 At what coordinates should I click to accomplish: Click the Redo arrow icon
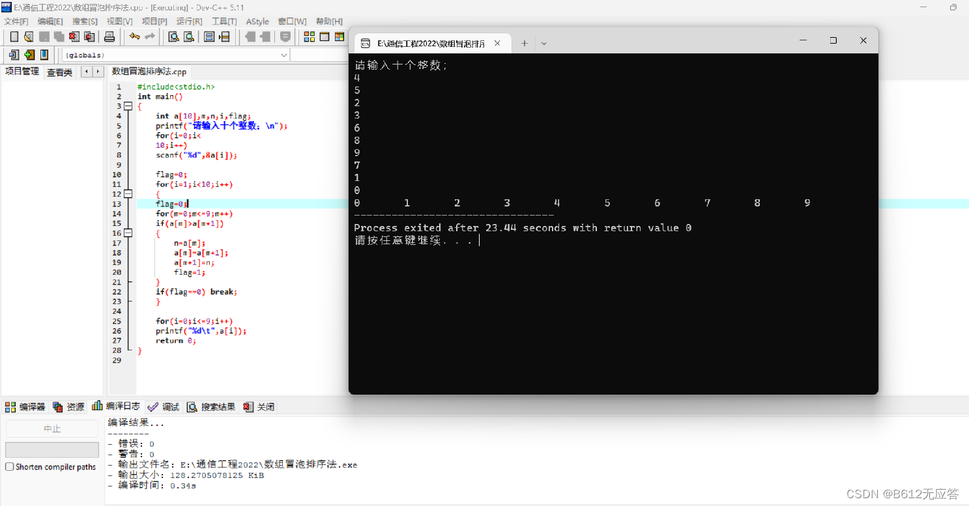(150, 36)
